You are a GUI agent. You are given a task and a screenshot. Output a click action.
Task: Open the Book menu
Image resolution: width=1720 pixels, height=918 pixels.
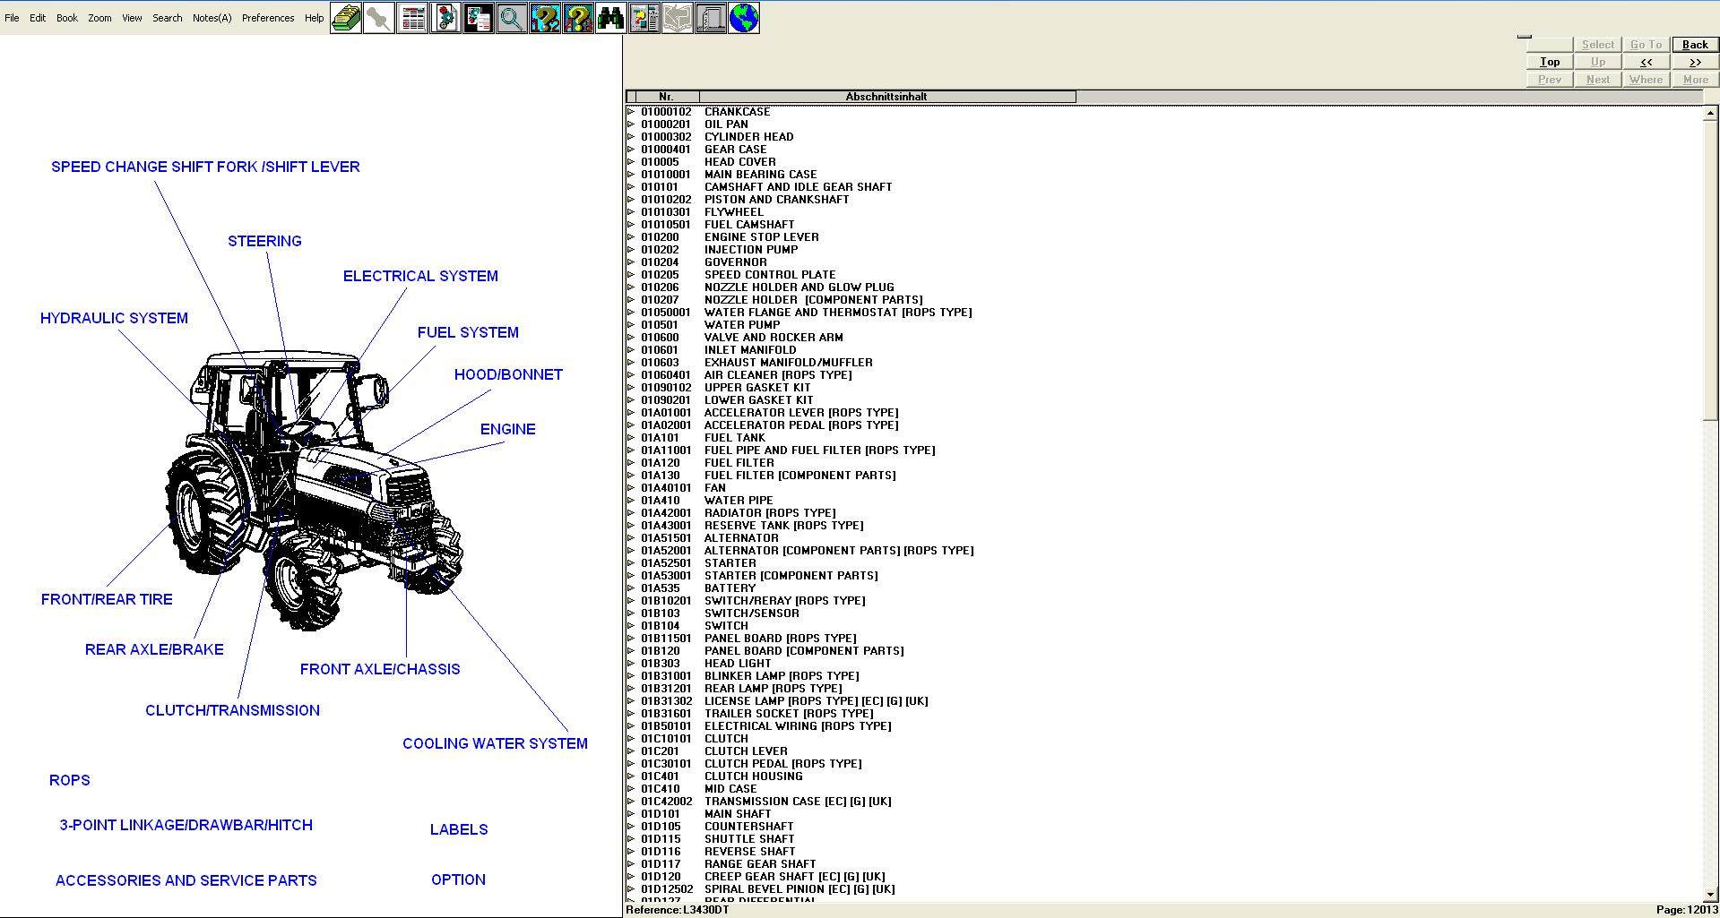pos(66,17)
